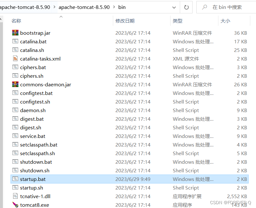Click the shutdown.bat file icon
Screen dimensions: 256x208
tap(15, 162)
